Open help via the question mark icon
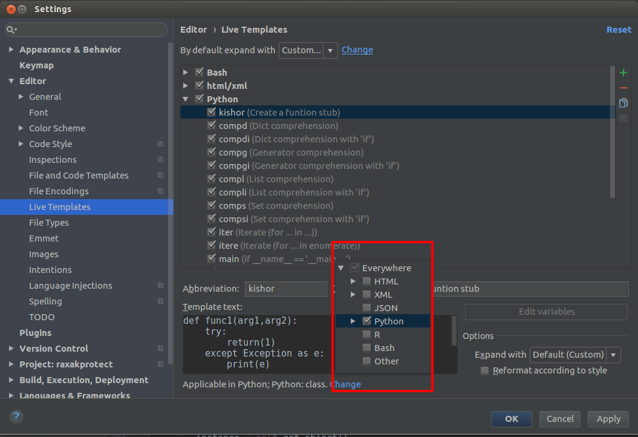Image resolution: width=638 pixels, height=437 pixels. coord(16,416)
